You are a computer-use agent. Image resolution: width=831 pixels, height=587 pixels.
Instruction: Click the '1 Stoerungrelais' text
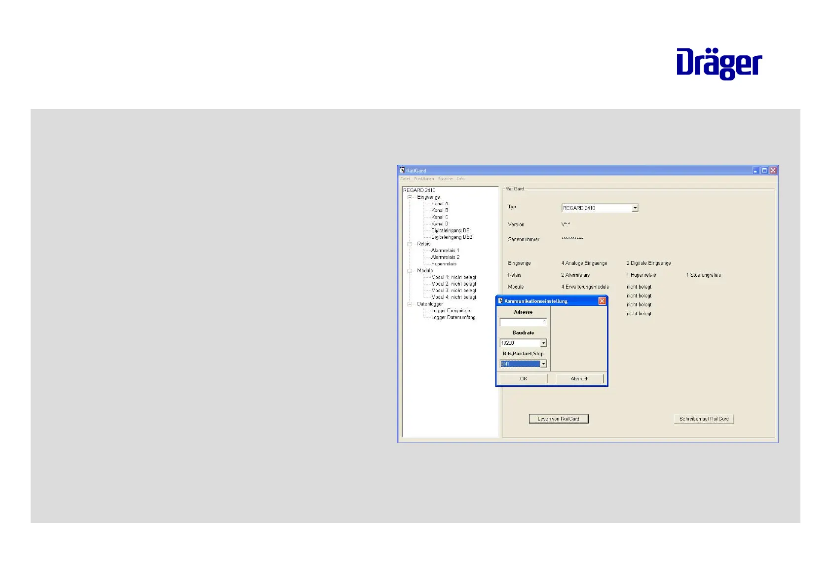pyautogui.click(x=703, y=275)
